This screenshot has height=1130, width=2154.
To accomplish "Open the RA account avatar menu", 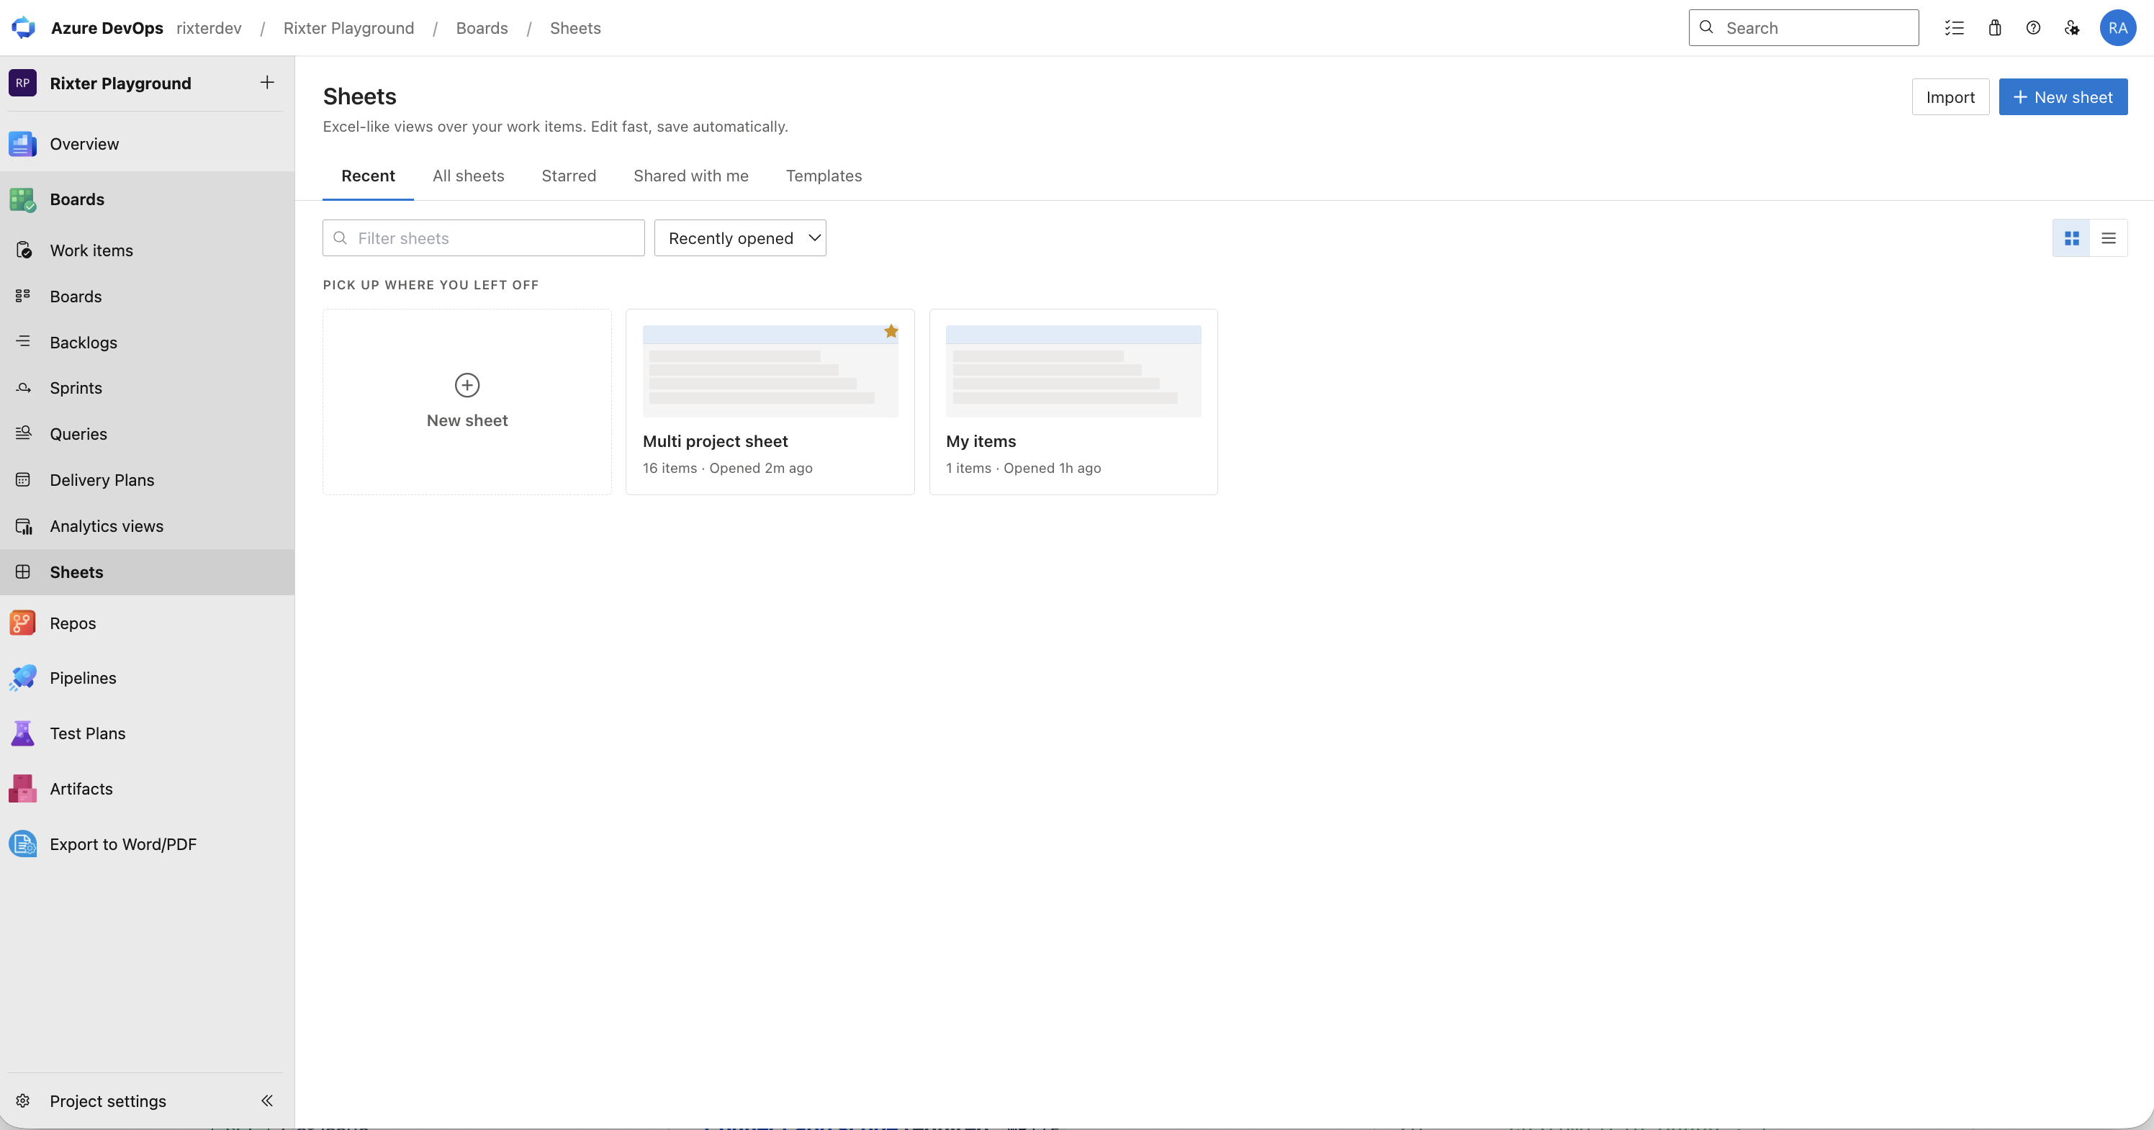I will coord(2117,27).
